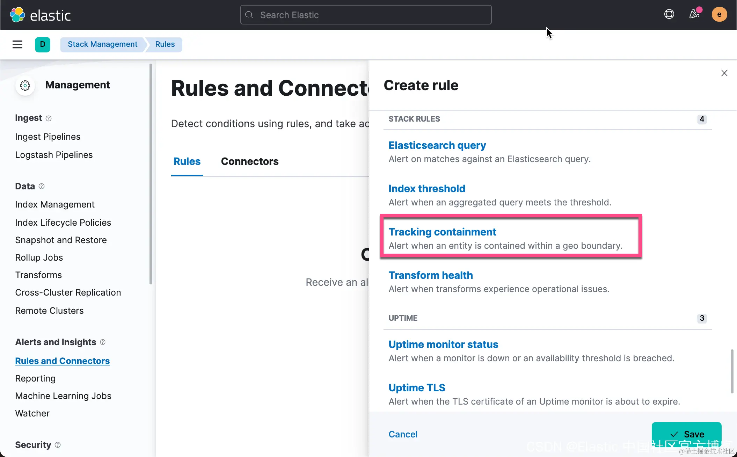Switch to the Connectors tab
This screenshot has height=457, width=737.
[x=249, y=161]
